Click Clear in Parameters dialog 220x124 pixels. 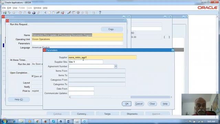click(x=152, y=104)
